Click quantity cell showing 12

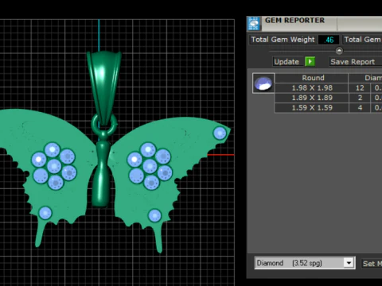tap(360, 88)
